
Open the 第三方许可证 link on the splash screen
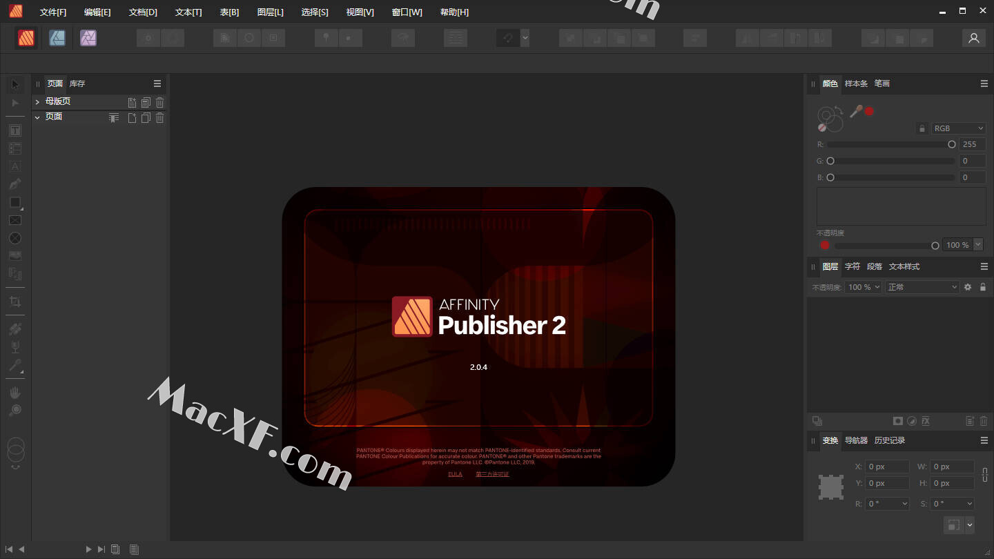pos(492,474)
